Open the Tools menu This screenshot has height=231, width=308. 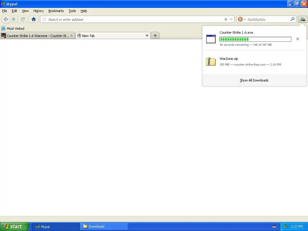[x=72, y=11]
